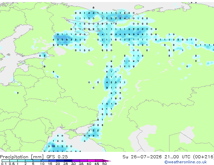Select the 35–40 mm legend swatch
214x165 pixels.
(x=84, y=161)
